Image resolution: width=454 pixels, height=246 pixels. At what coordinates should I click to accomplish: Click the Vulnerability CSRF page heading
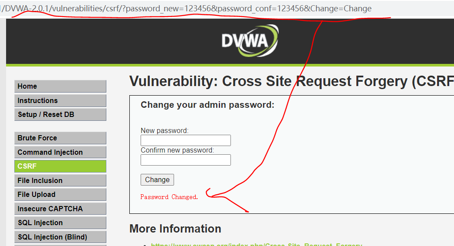[292, 81]
